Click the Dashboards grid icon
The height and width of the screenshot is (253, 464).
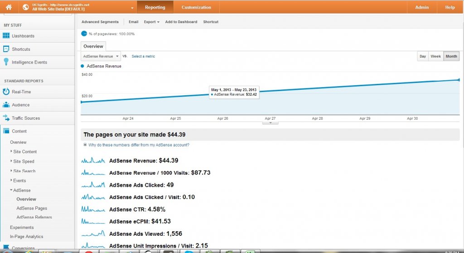click(x=6, y=36)
